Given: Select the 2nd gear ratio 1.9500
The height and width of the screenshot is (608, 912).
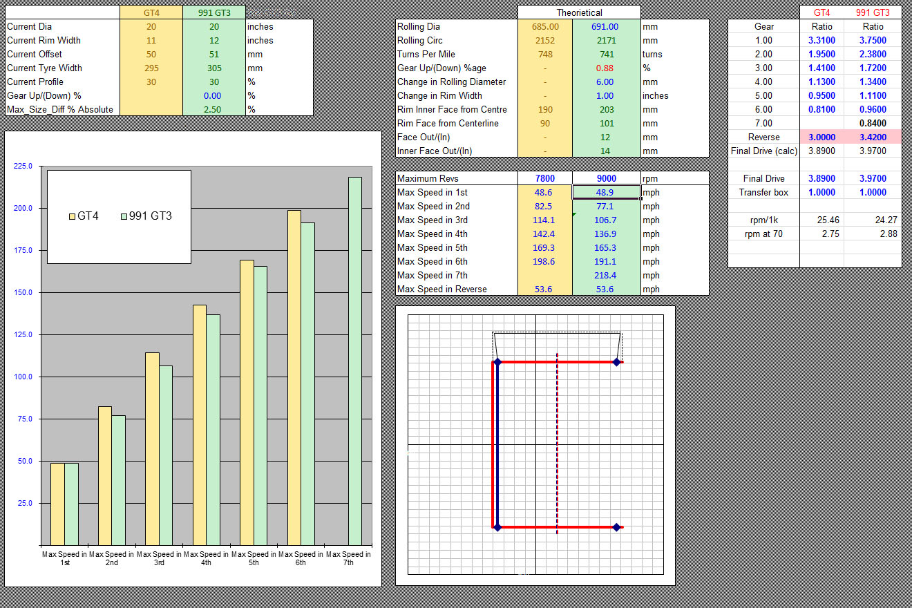Looking at the screenshot, I should tap(822, 55).
